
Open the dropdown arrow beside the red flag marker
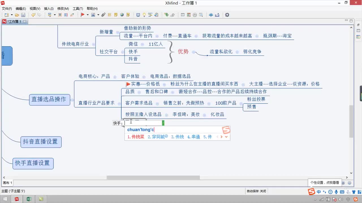(x=88, y=15)
